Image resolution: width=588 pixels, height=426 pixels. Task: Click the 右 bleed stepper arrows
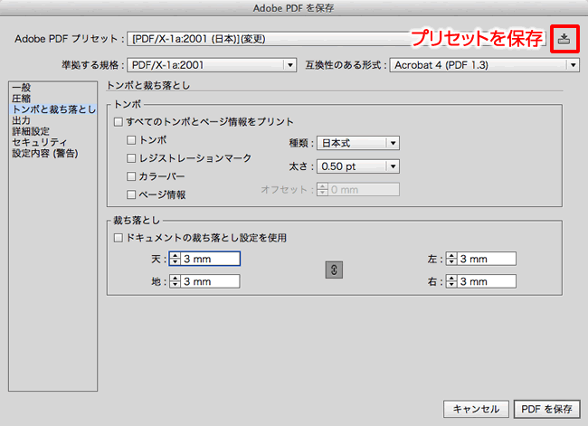(x=451, y=281)
